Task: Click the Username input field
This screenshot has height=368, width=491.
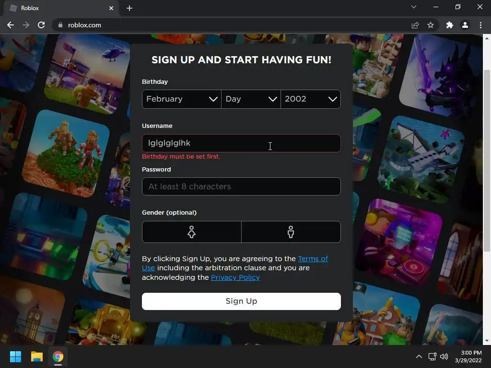Action: pos(241,143)
